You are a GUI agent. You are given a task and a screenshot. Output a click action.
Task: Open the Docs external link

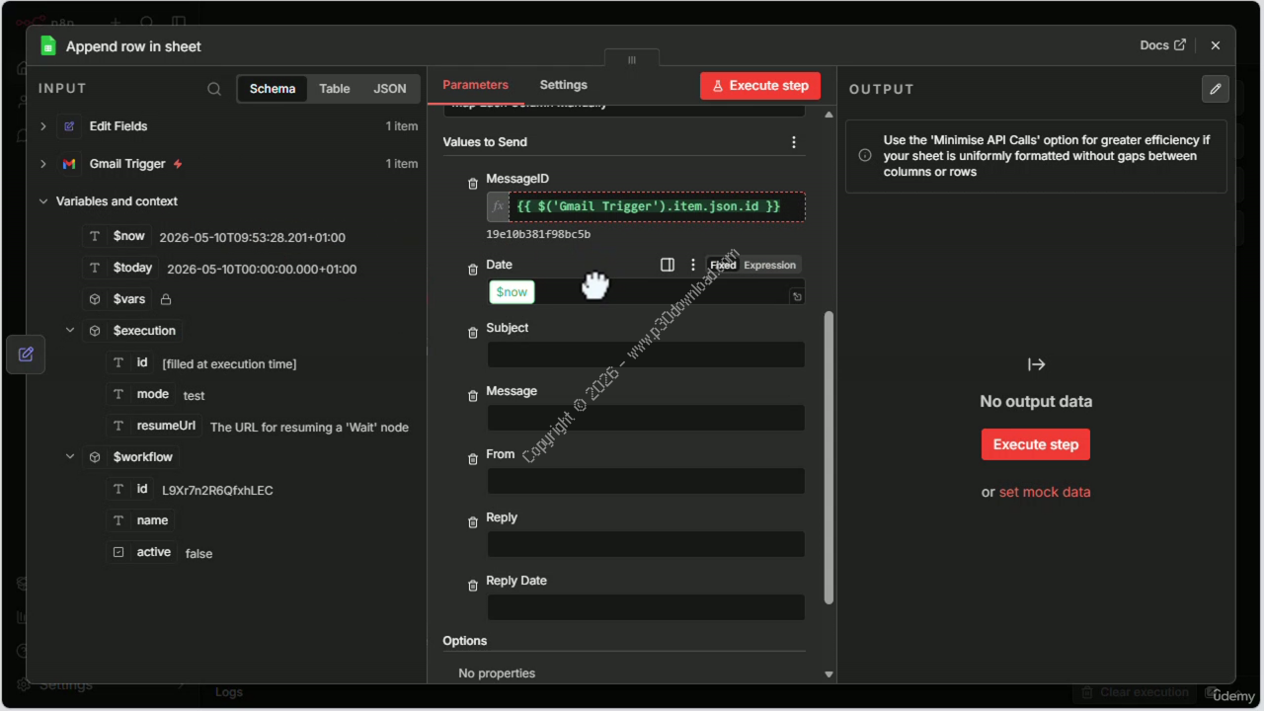(x=1162, y=45)
